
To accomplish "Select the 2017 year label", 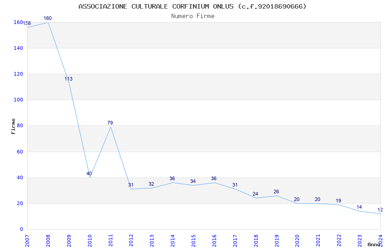I will tap(235, 241).
